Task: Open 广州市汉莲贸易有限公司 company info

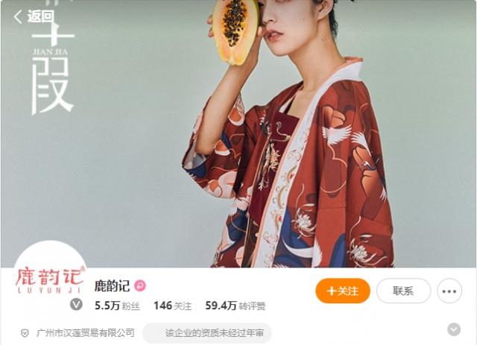Action: click(x=86, y=333)
